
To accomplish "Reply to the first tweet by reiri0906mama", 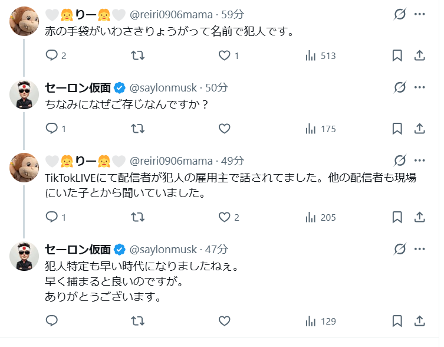I will (x=52, y=56).
